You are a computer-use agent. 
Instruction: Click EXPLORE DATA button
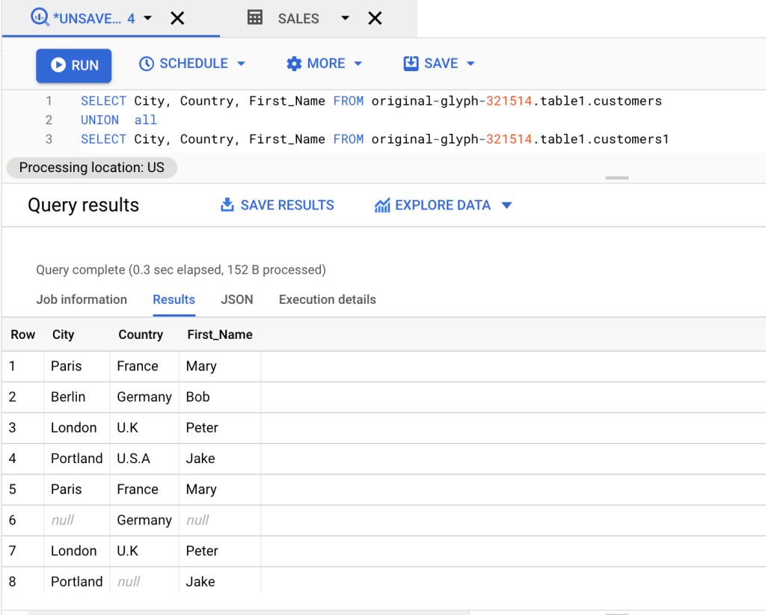point(443,205)
